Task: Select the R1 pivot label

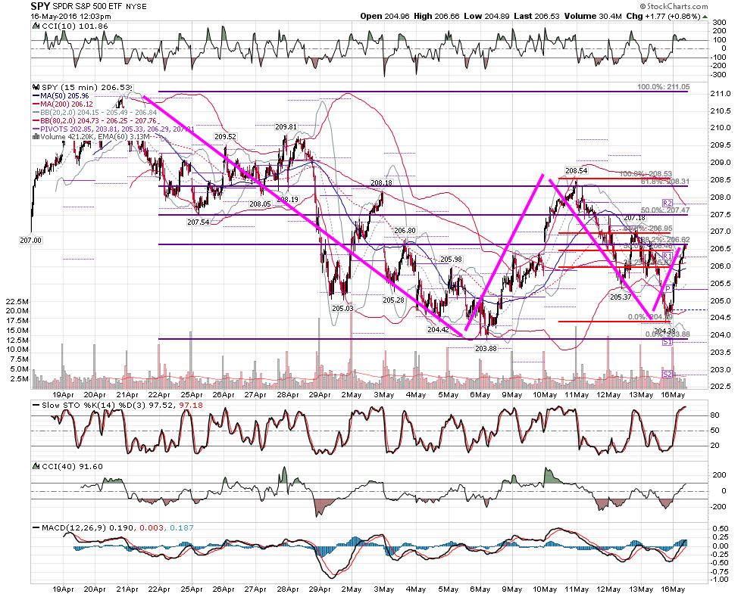Action: [668, 256]
